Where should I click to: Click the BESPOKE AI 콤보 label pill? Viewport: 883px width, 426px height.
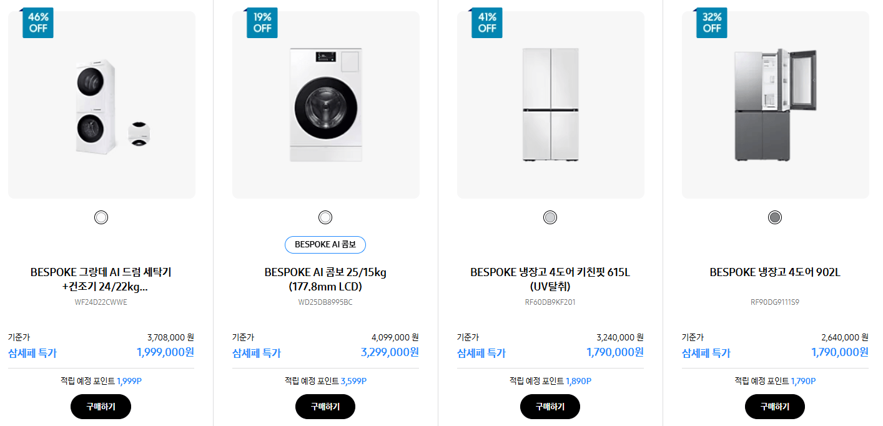click(x=325, y=244)
